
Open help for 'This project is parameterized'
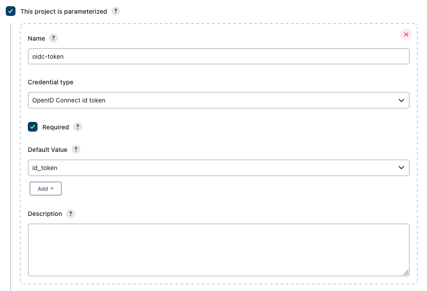point(115,11)
